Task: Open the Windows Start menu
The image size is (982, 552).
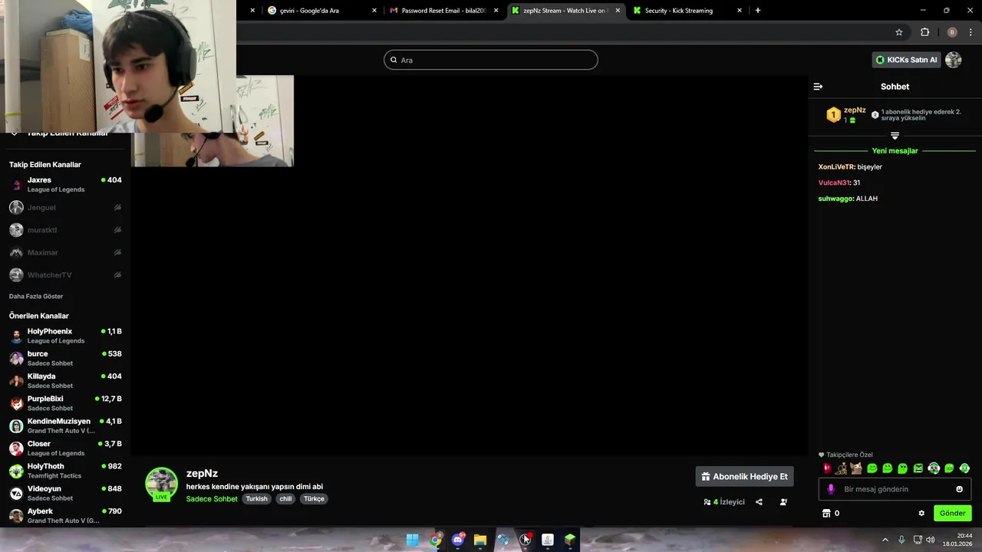Action: (x=413, y=540)
